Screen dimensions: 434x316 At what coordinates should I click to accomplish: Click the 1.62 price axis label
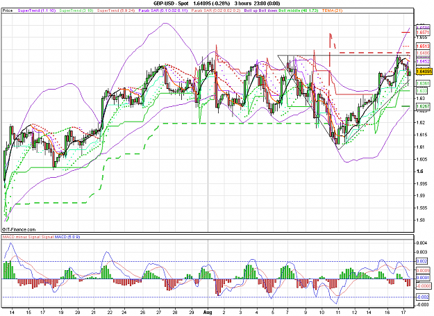420,122
